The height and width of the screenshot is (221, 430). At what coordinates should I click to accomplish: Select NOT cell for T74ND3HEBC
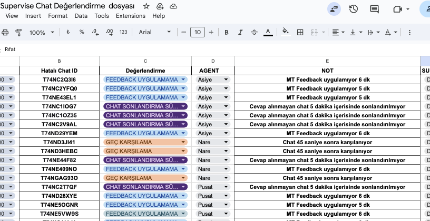(327, 151)
